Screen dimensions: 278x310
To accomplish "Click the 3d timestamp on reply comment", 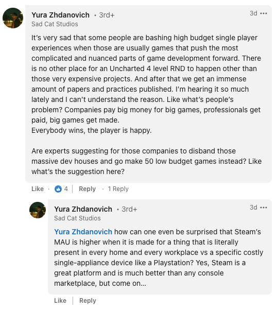I will [x=253, y=208].
